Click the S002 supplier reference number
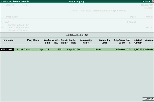Viewport: 154px width, 102px height. 60,49
